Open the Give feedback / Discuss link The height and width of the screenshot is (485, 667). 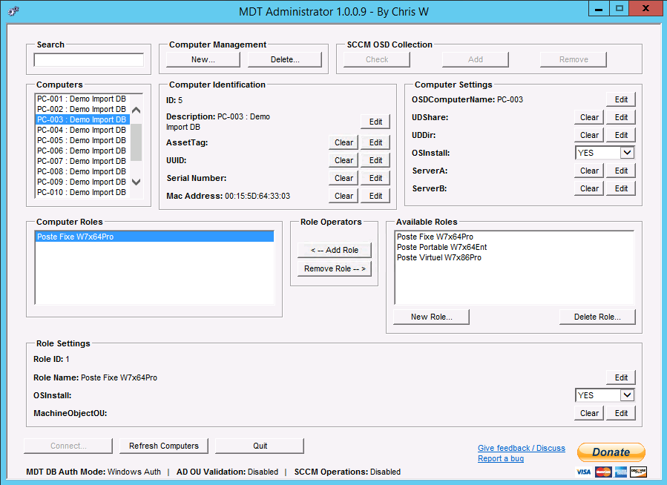tap(521, 448)
